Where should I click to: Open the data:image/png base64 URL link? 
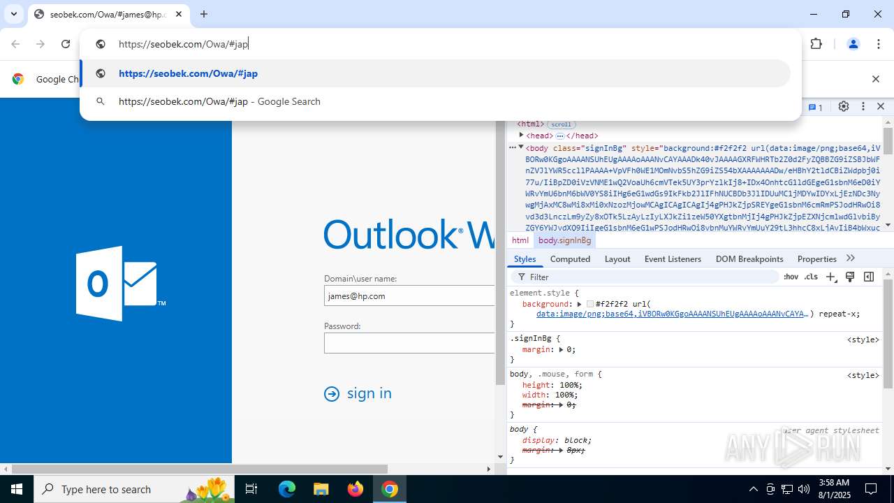point(672,314)
